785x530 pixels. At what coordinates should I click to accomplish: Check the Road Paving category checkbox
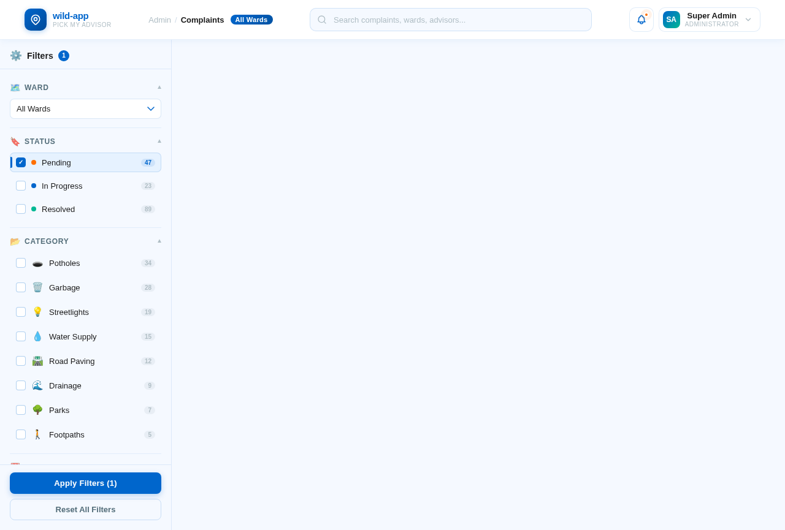21,361
